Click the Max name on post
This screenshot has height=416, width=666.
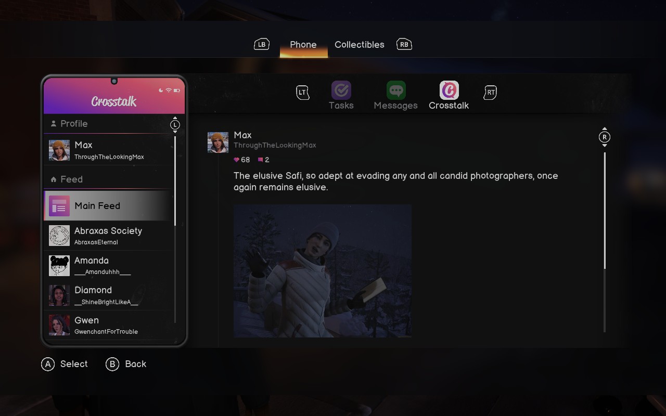[x=242, y=135]
